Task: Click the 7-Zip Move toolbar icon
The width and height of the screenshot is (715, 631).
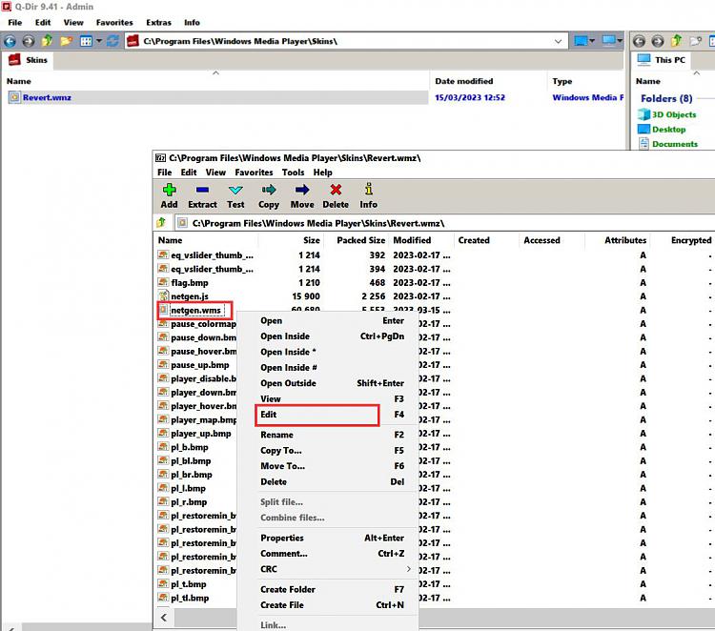Action: [x=302, y=190]
